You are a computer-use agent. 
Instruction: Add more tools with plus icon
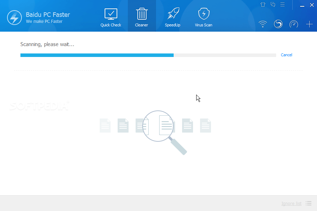(309, 24)
